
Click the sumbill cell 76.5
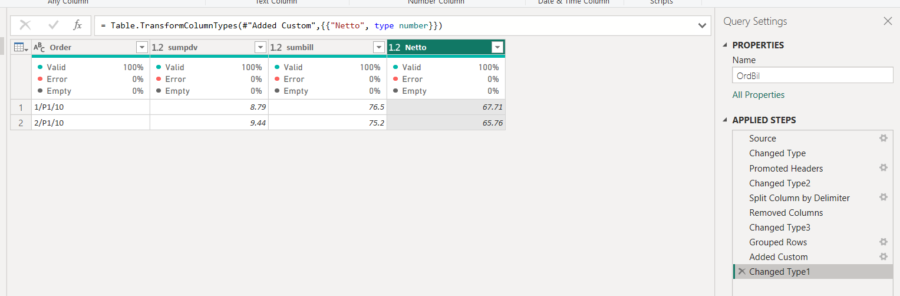pos(328,107)
